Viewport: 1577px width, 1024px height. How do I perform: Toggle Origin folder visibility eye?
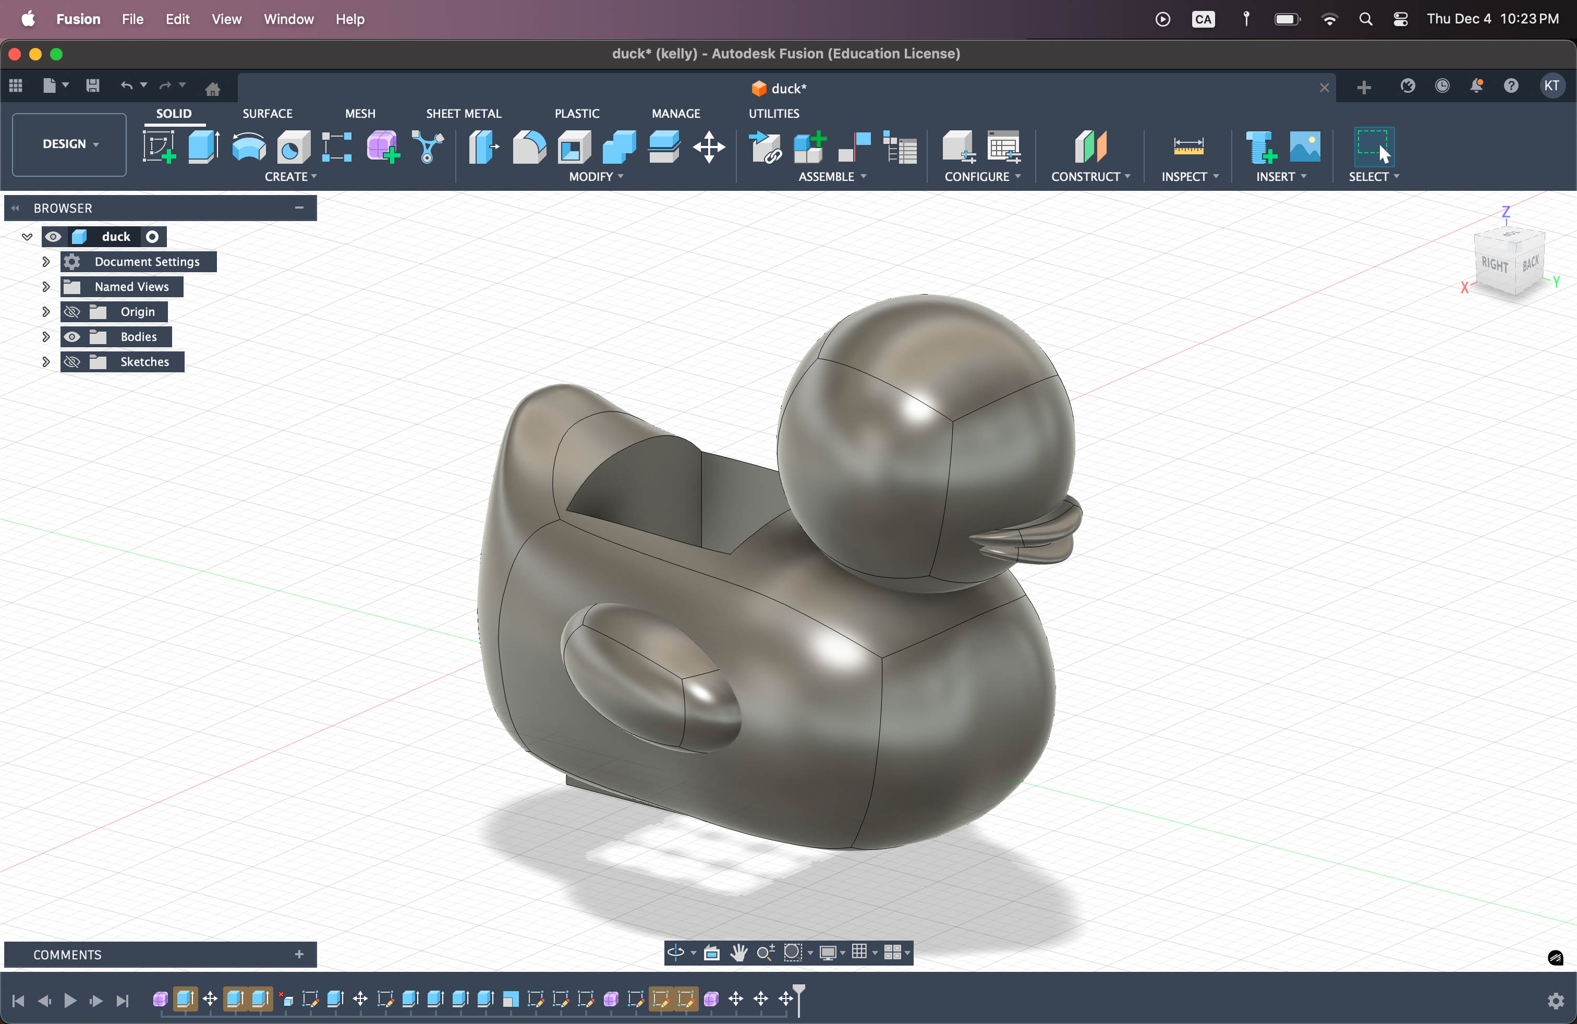point(72,311)
